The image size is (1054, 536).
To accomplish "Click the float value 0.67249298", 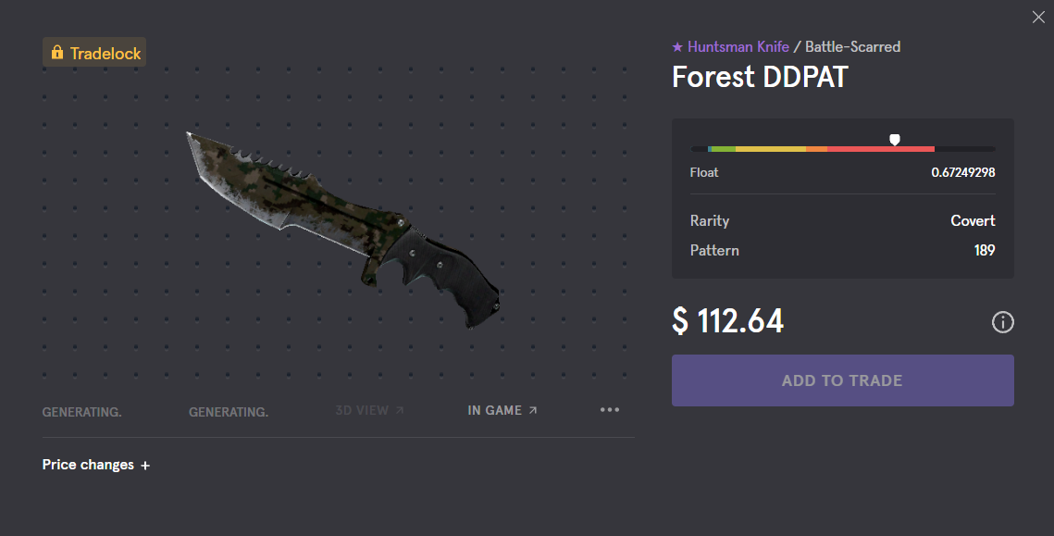I will click(x=963, y=172).
